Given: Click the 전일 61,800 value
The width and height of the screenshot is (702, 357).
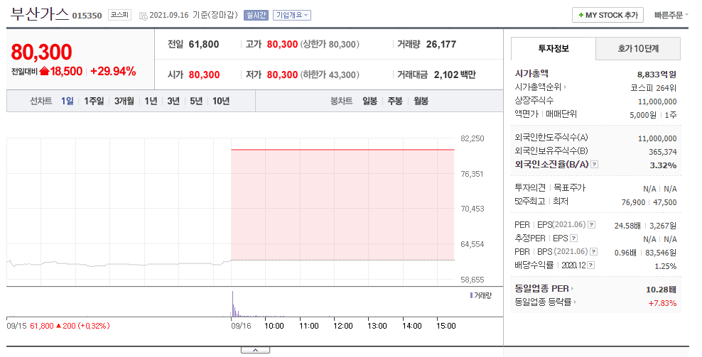Looking at the screenshot, I should point(204,44).
